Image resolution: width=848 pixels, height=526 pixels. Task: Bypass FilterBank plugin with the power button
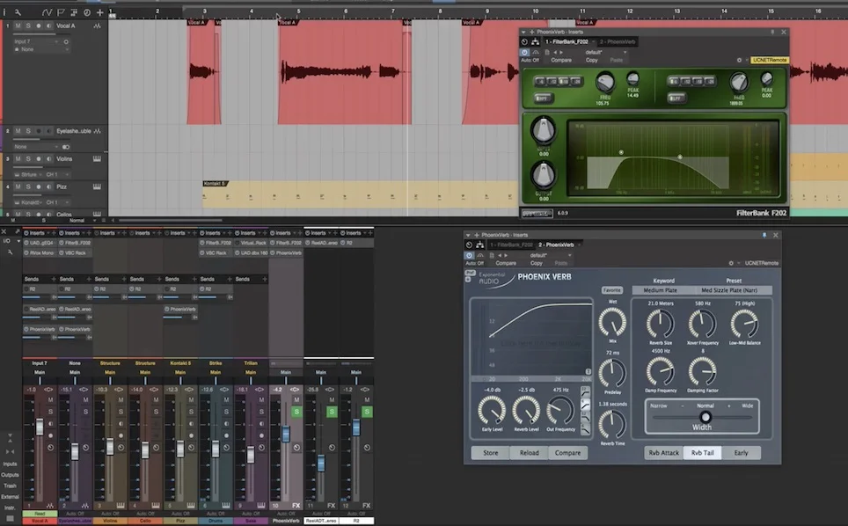524,53
